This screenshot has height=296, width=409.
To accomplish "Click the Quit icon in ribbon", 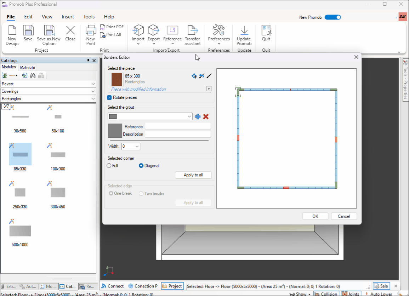I will (x=266, y=33).
